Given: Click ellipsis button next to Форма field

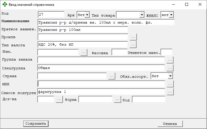Looking at the screenshot, I should point(118,100).
